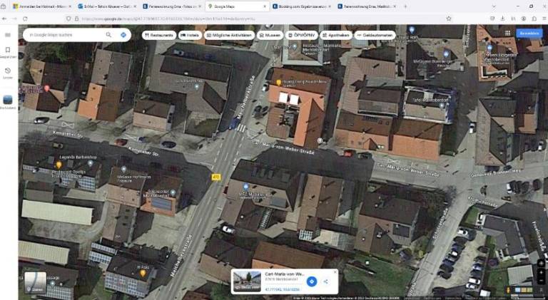The width and height of the screenshot is (548, 300).
Task: Open the Street View thumbnail in location card
Action: [x=247, y=281]
